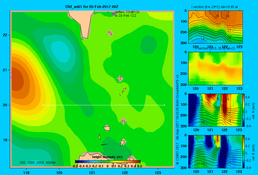
Task: Click the 's section (33.5..35.5)' panel title
Action: point(215,48)
